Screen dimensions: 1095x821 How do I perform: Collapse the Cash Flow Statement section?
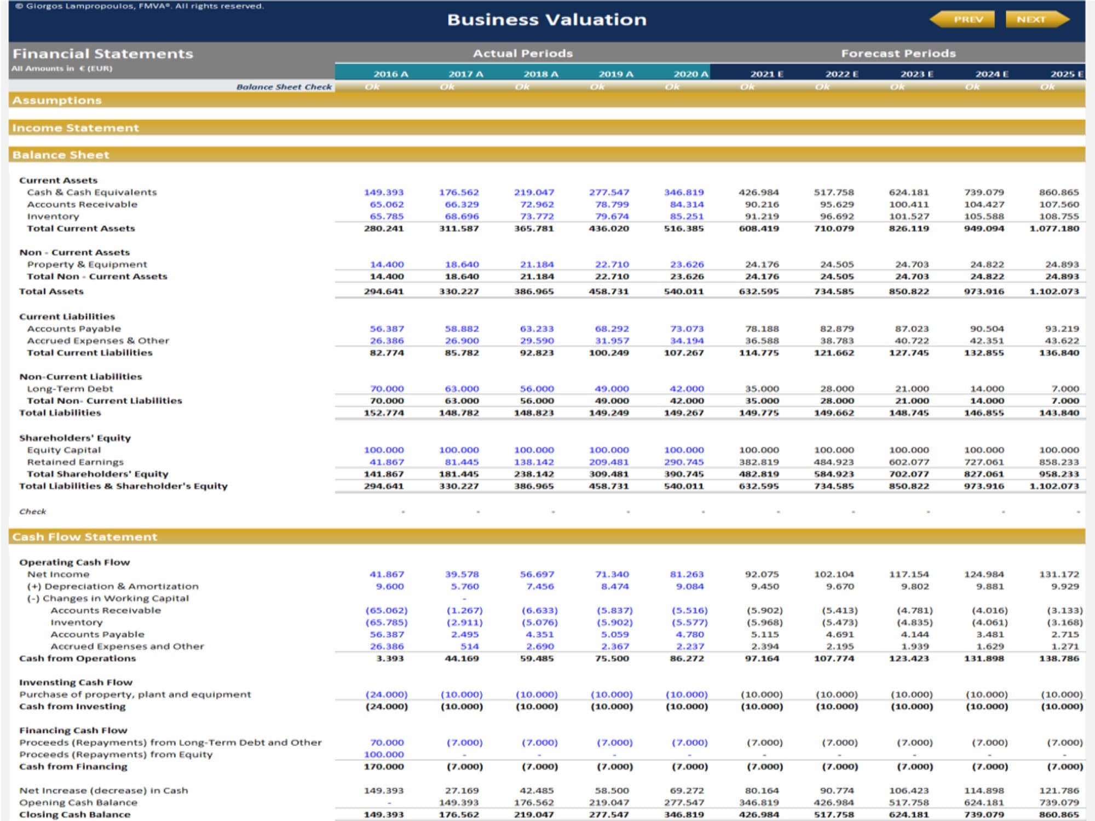coord(85,538)
